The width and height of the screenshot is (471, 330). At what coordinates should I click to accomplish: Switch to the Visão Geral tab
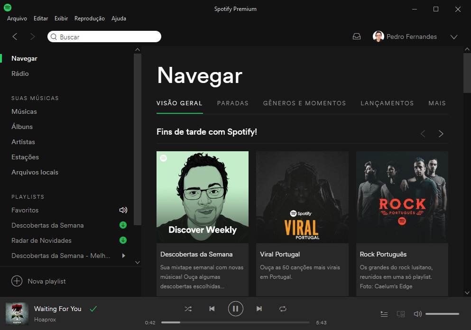[x=179, y=103]
